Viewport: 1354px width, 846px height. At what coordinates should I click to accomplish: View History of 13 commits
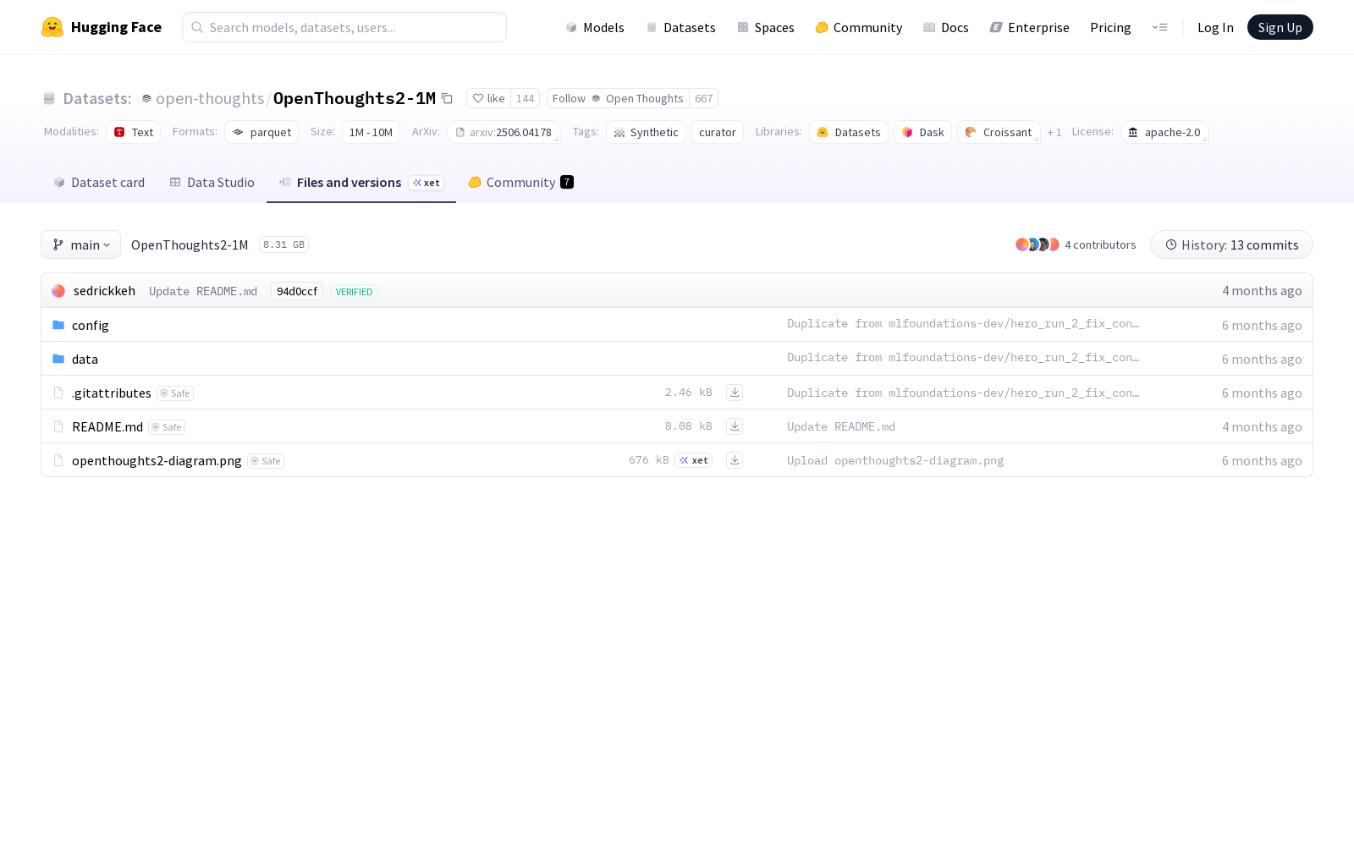coord(1231,244)
